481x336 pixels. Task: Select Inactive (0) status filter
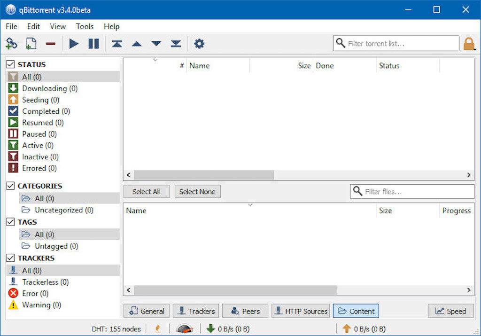[x=63, y=156]
